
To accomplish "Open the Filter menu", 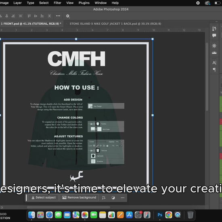I will coord(57,3).
